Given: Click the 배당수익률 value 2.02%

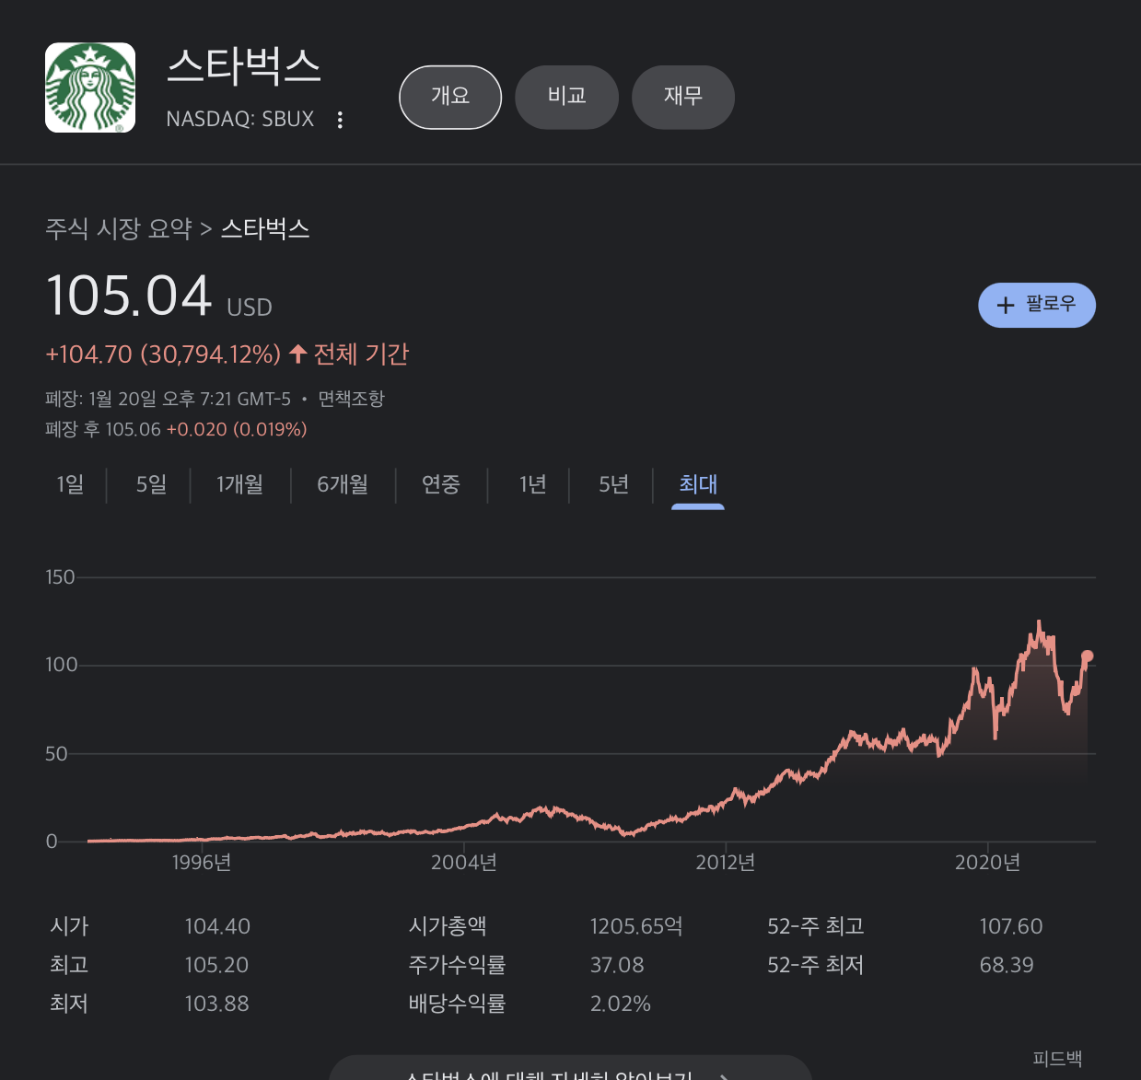Looking at the screenshot, I should click(620, 1004).
